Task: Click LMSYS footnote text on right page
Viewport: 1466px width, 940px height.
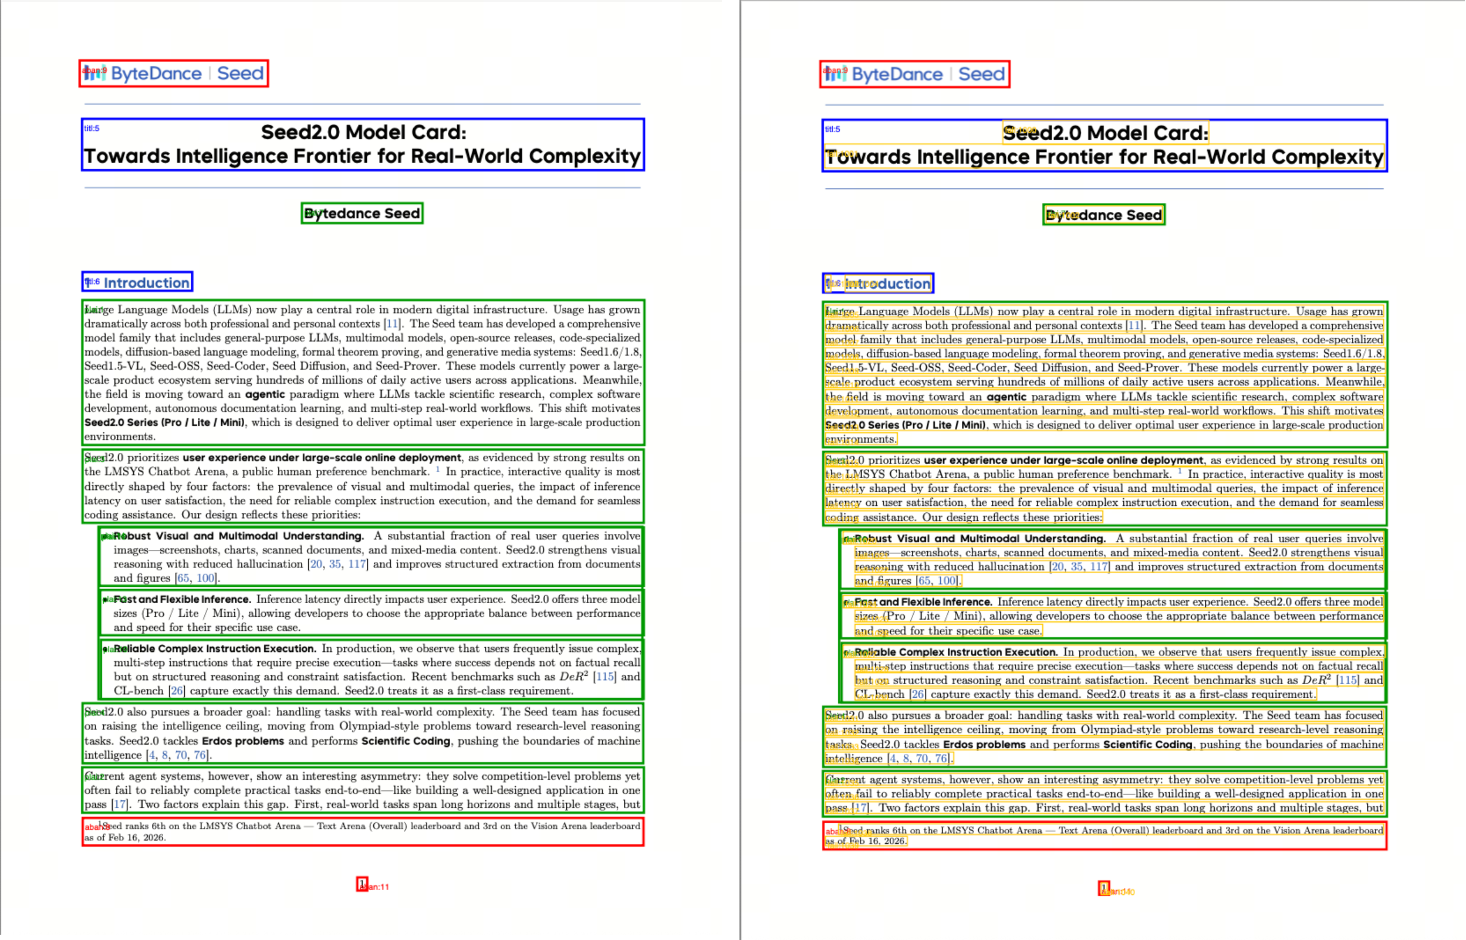Action: click(x=1103, y=831)
